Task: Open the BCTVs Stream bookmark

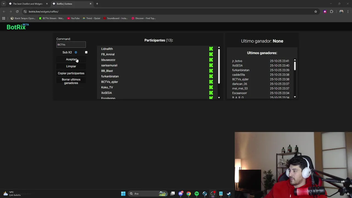Action: click(51, 18)
